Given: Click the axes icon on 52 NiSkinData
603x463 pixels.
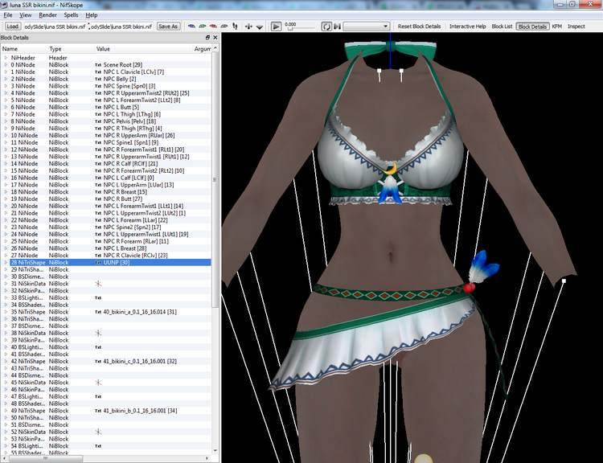Looking at the screenshot, I should (98, 432).
